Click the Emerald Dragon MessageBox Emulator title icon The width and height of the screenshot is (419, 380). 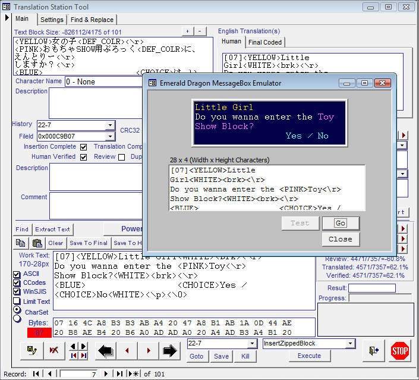[x=152, y=83]
